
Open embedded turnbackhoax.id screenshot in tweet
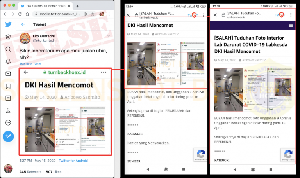tap(65, 112)
